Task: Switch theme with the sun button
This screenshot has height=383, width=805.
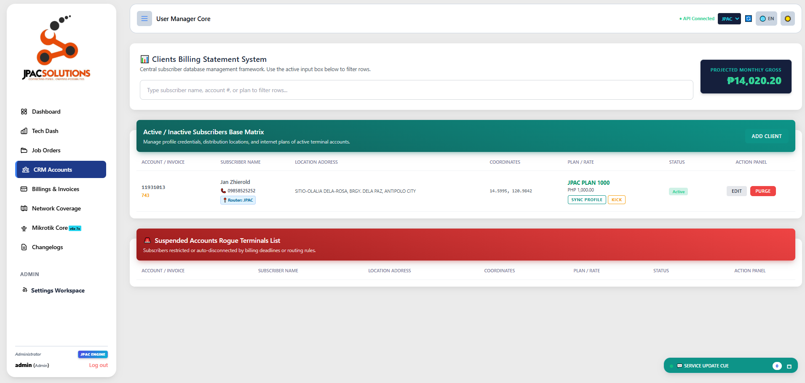Action: pos(788,19)
